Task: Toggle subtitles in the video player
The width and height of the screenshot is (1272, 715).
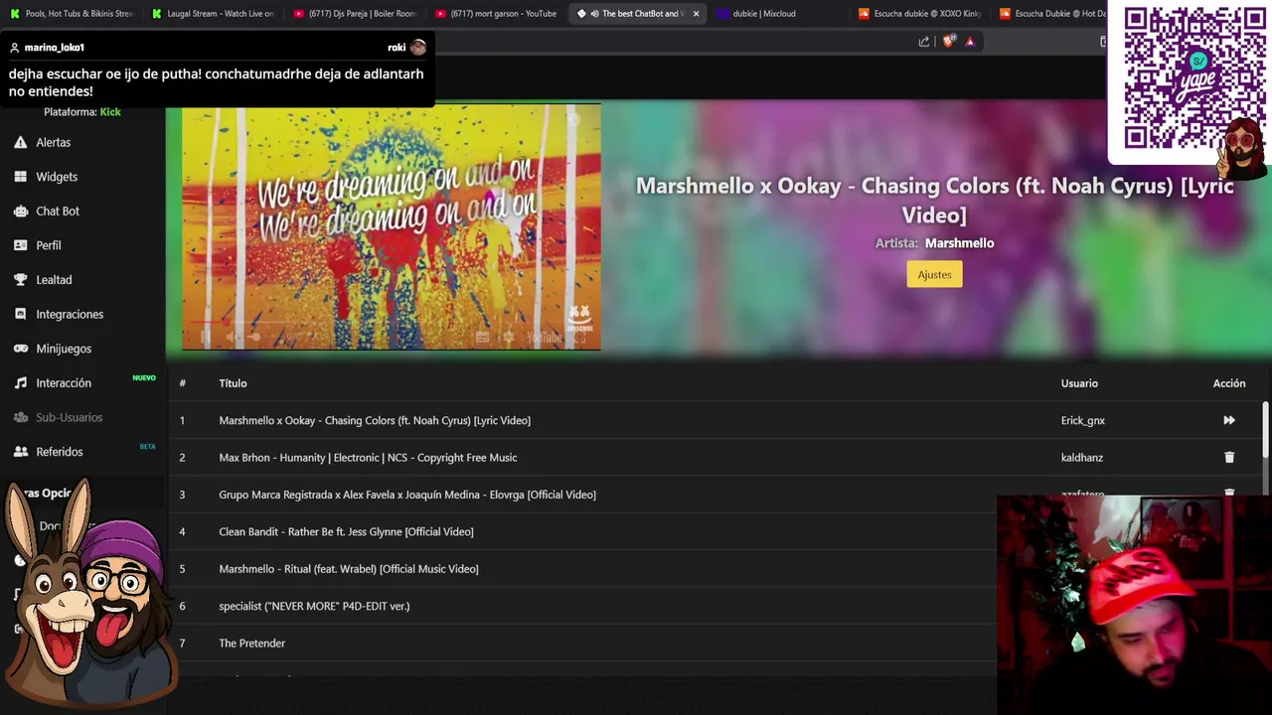Action: [483, 338]
